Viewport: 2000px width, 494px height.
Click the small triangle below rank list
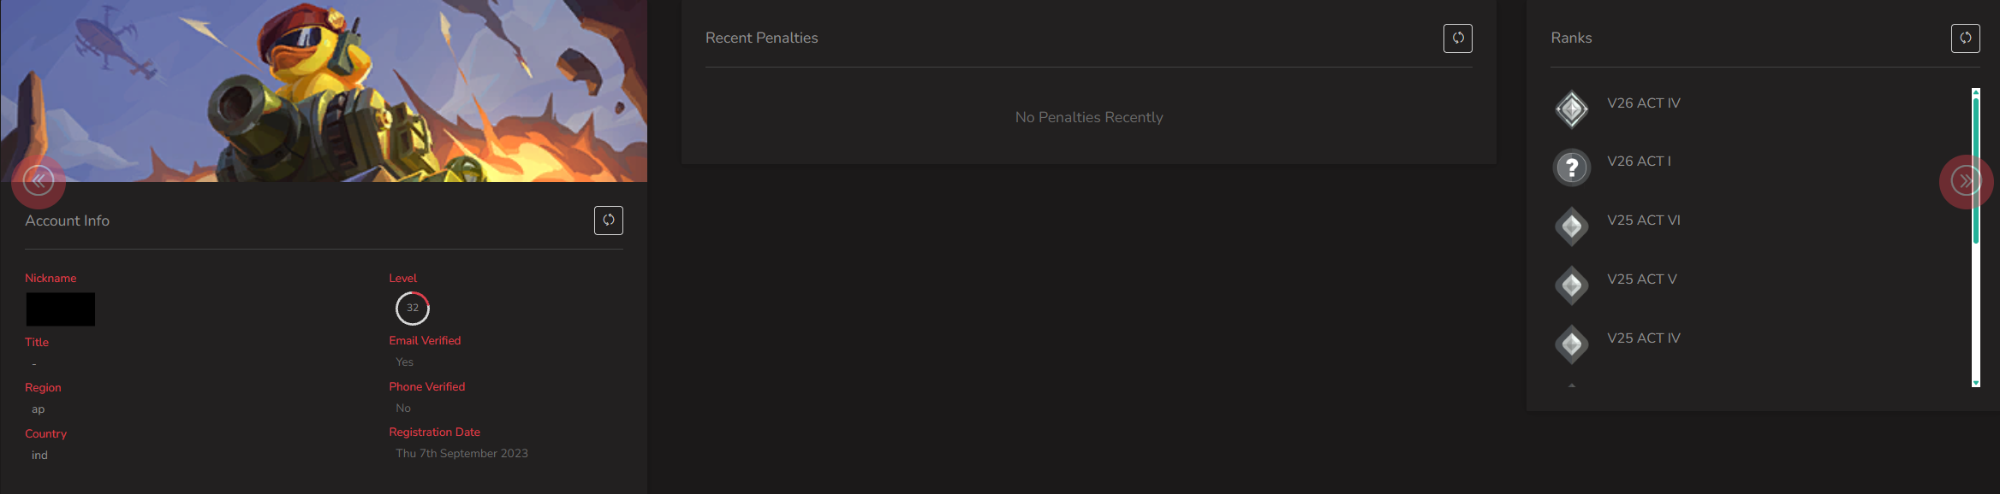1572,385
